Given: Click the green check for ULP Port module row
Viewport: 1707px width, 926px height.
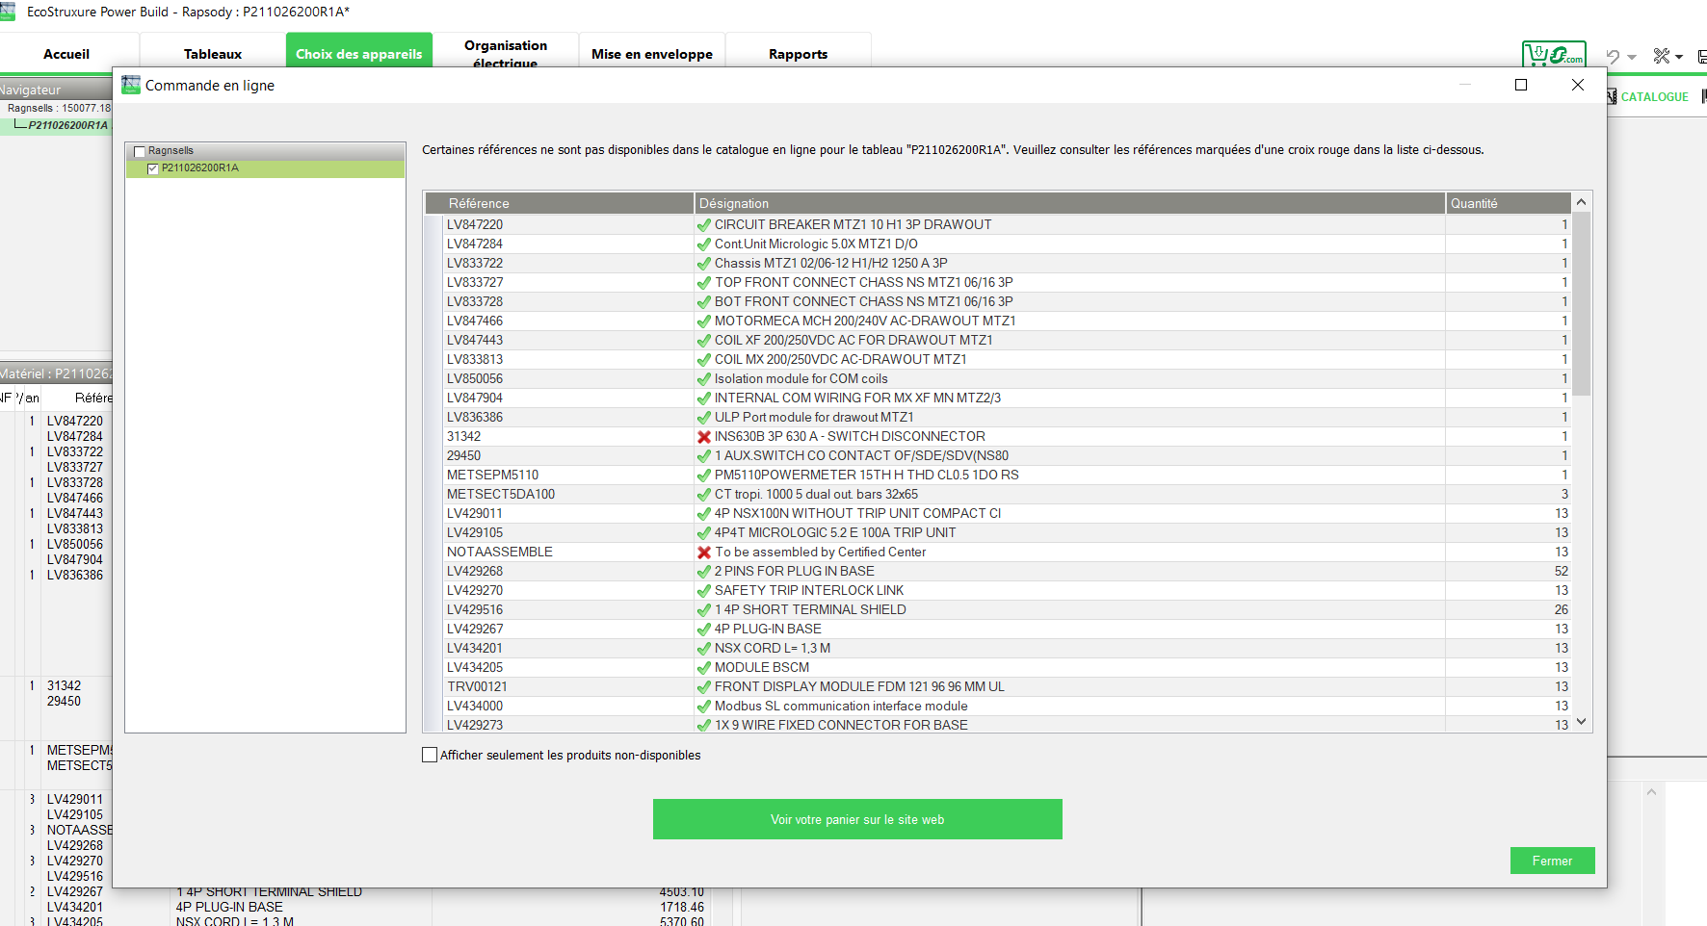Looking at the screenshot, I should click(x=704, y=417).
